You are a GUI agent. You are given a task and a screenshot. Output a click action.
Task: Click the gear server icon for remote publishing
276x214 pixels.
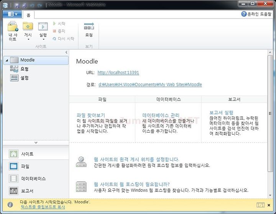click(x=81, y=162)
